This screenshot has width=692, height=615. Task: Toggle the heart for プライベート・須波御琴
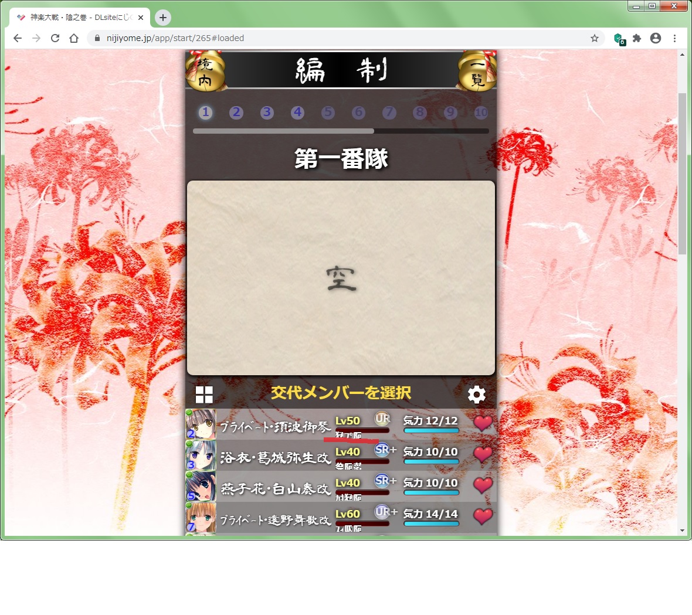click(483, 423)
